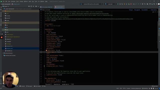Click the Flutter hot reload lightning icon
The image size is (160, 90).
pyautogui.click(x=124, y=4)
